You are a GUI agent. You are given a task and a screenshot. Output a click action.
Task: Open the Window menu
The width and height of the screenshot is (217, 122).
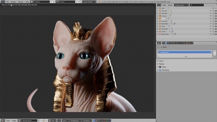21,2
